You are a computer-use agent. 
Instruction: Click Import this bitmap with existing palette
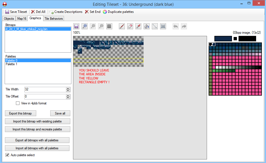click(x=38, y=121)
